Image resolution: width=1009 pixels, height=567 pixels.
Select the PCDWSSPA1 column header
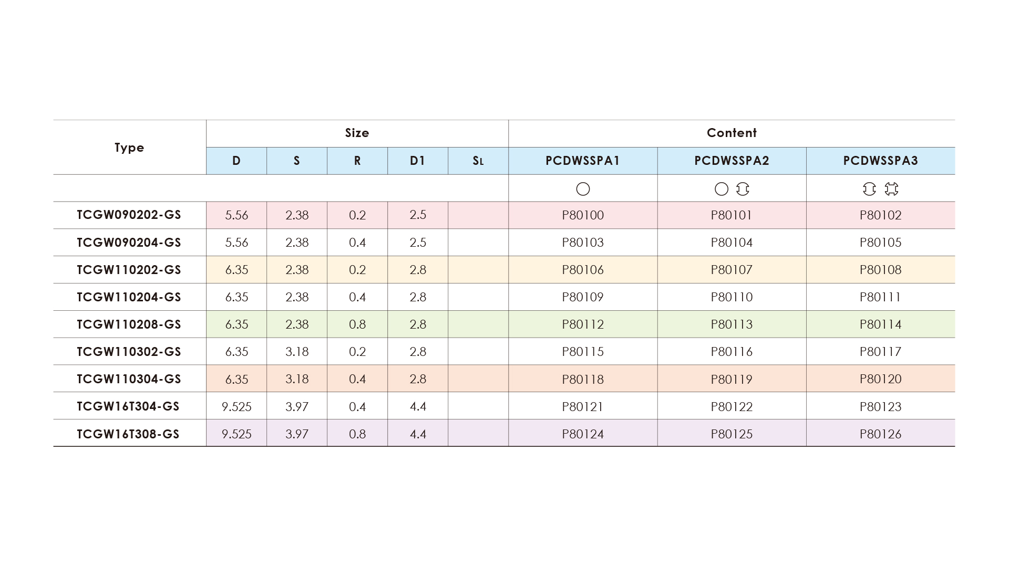click(x=583, y=161)
